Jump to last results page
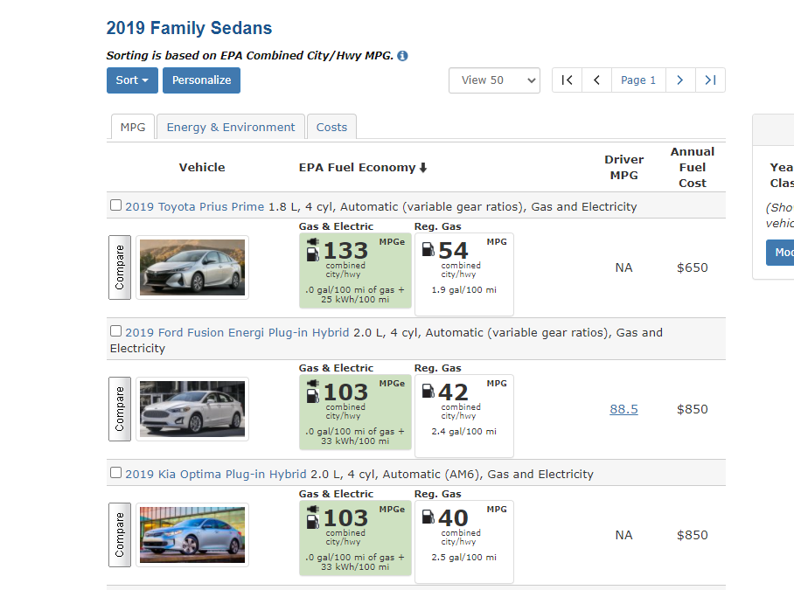 [710, 80]
